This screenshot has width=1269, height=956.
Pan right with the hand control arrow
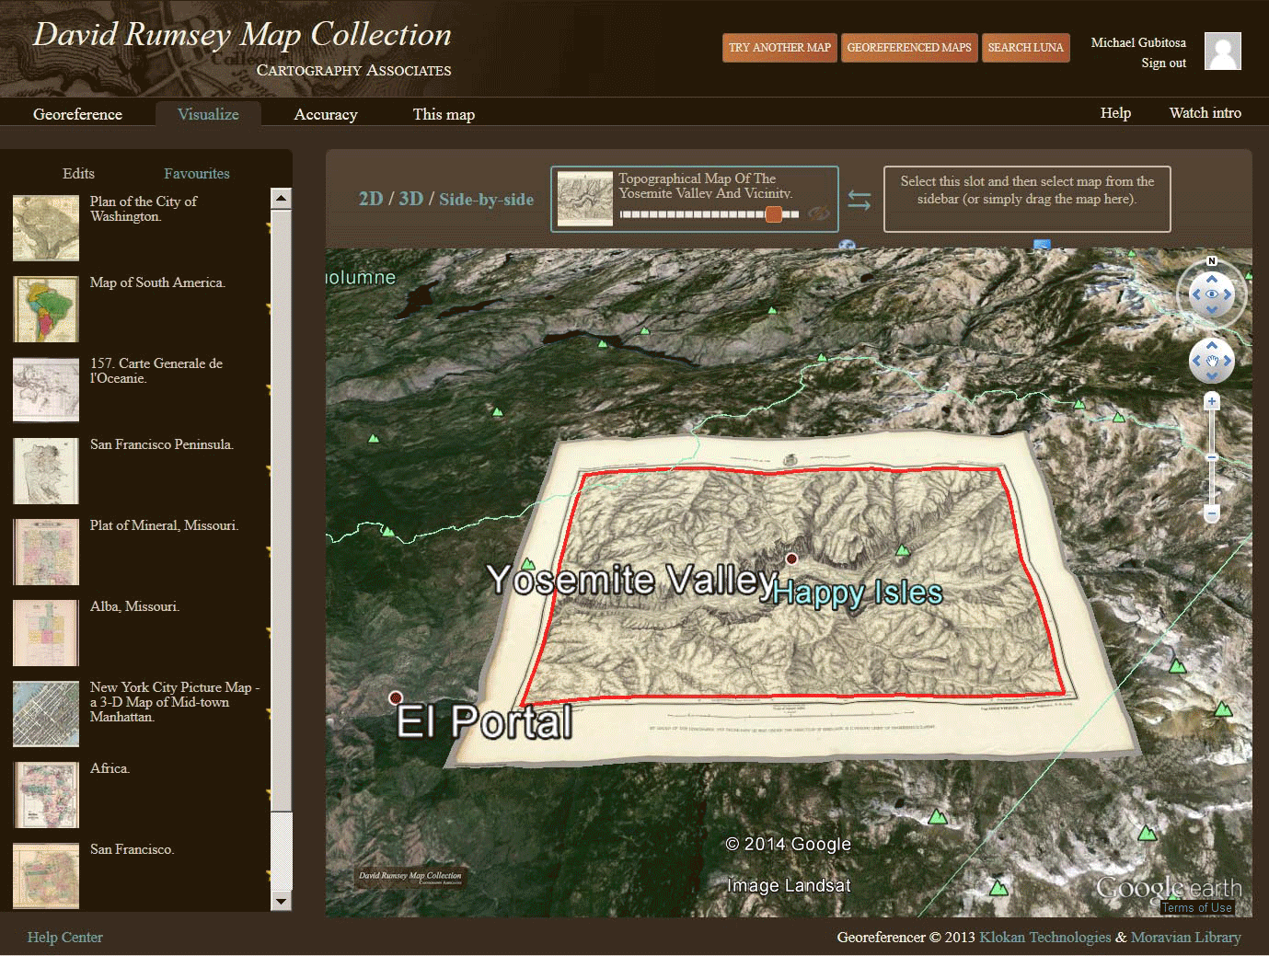(x=1228, y=361)
